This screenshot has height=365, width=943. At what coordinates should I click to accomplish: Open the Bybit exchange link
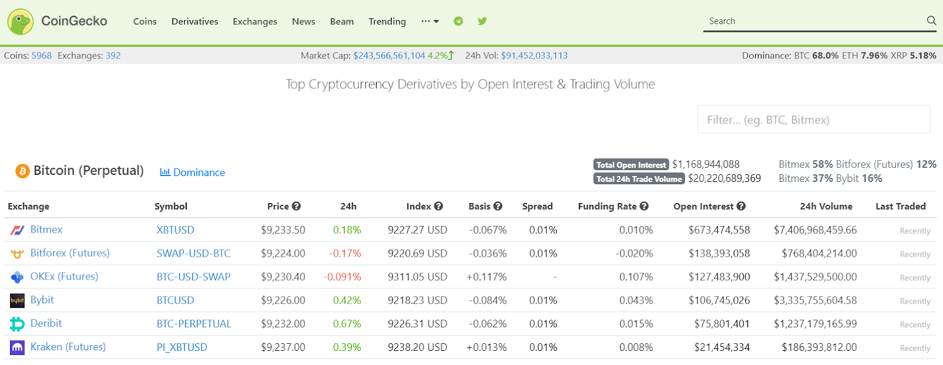tap(42, 300)
